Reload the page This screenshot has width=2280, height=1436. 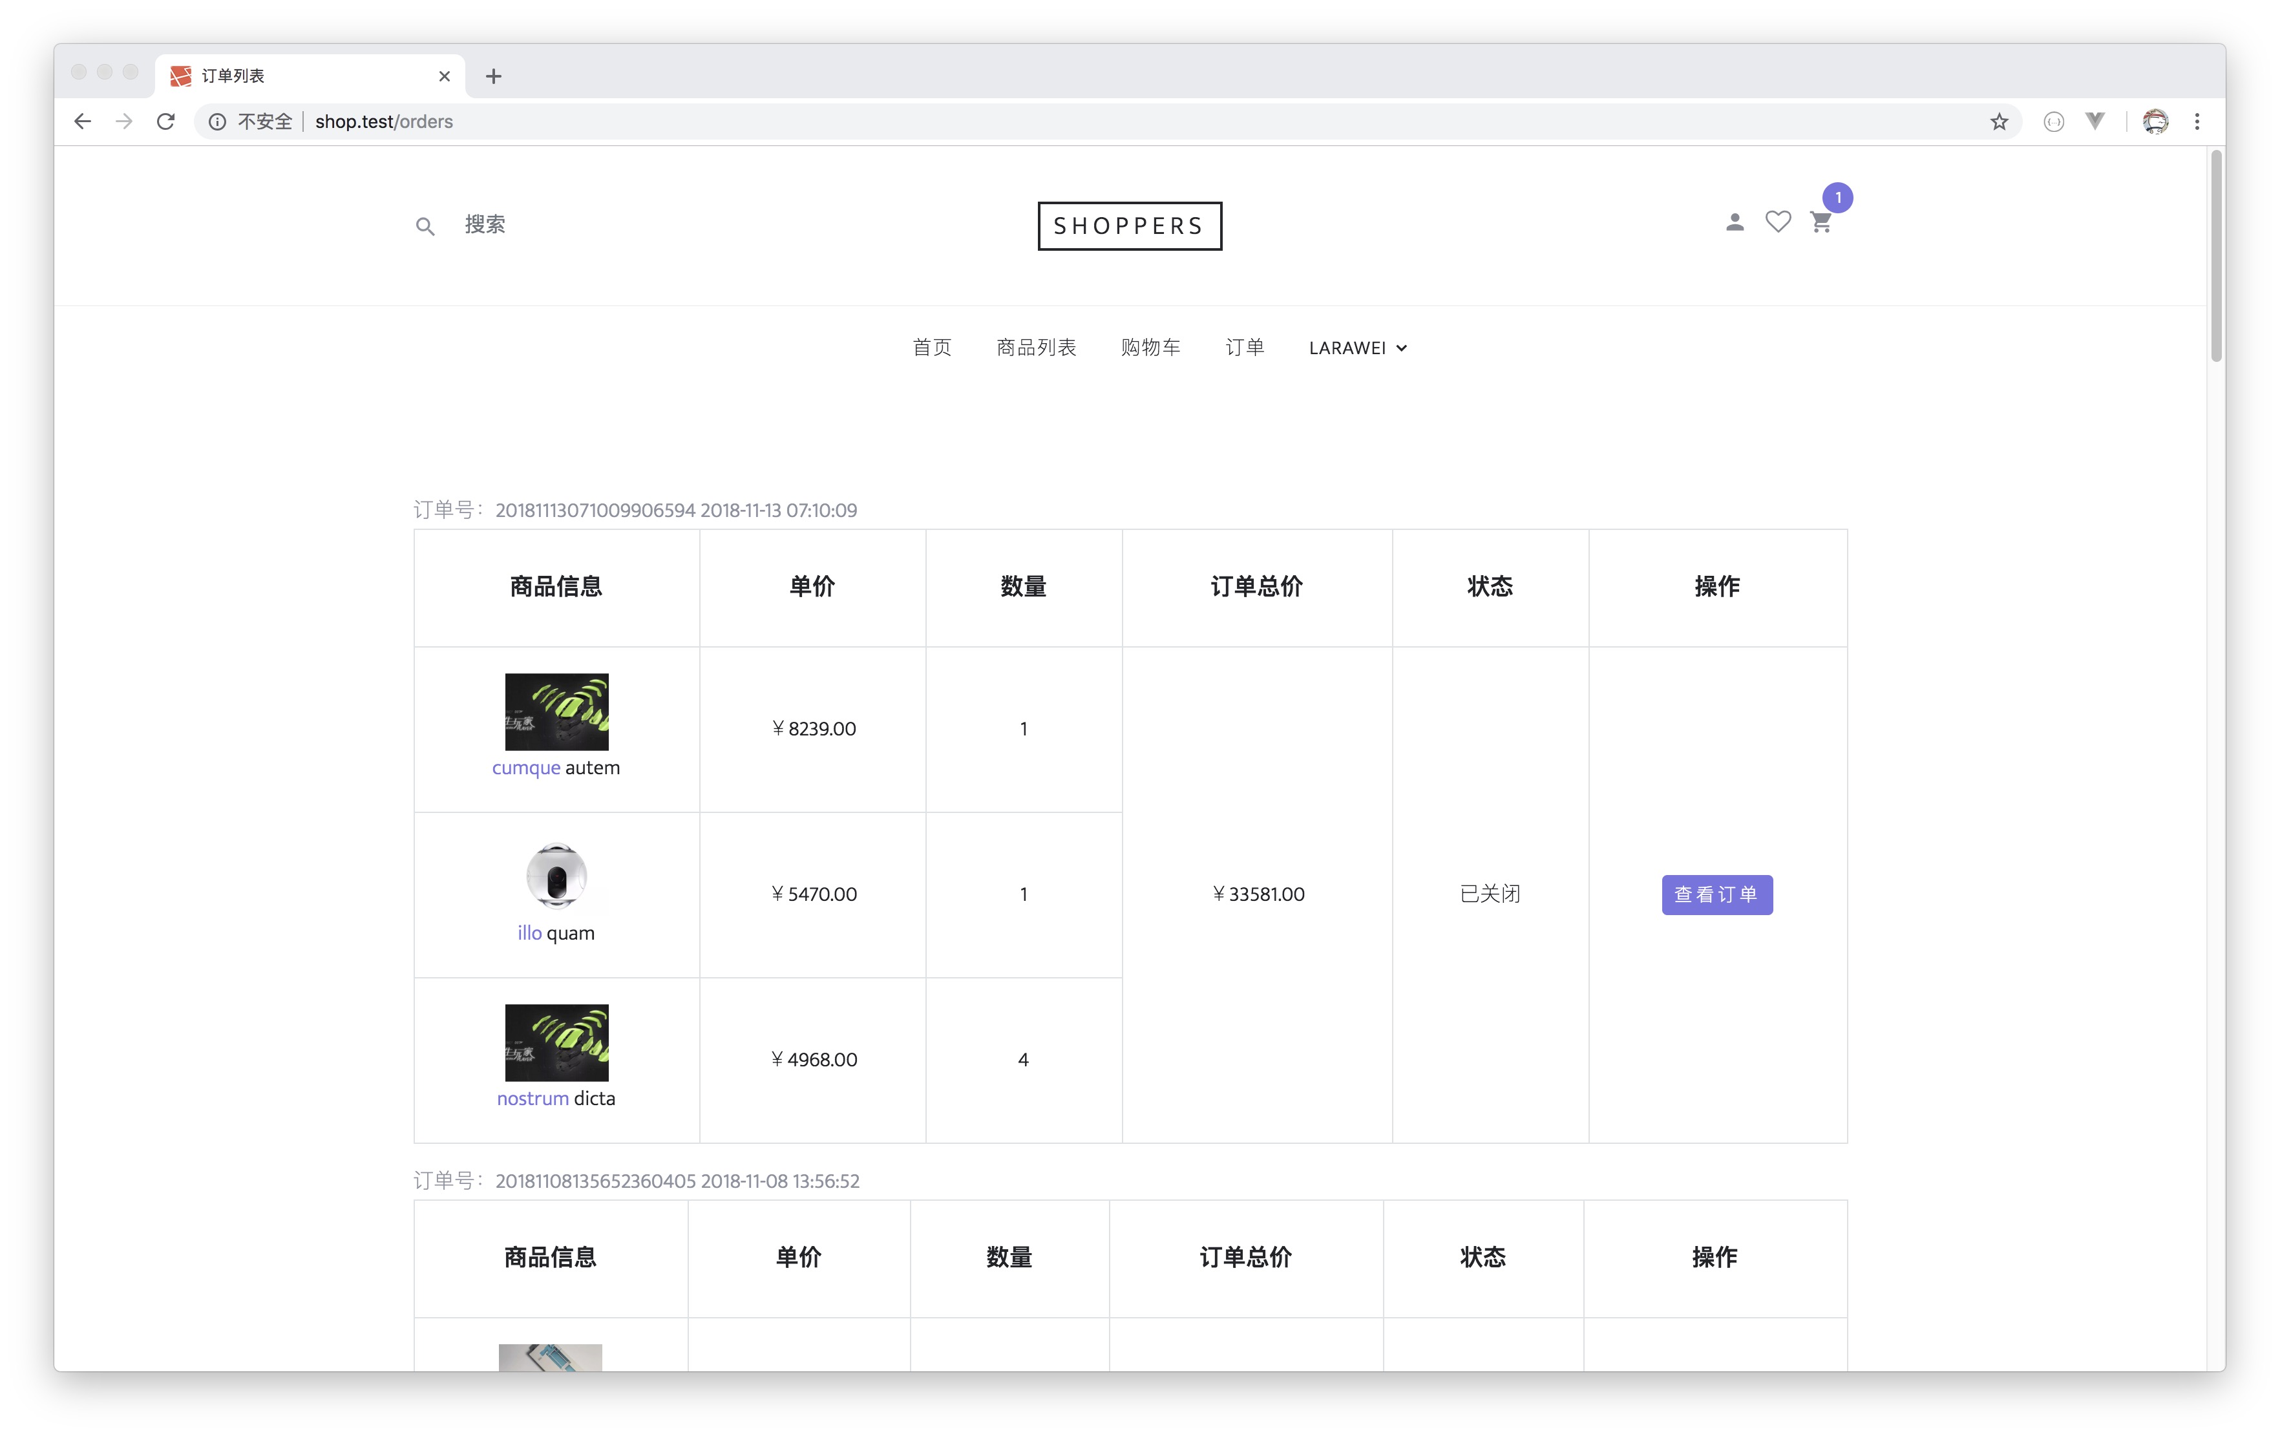pos(165,122)
